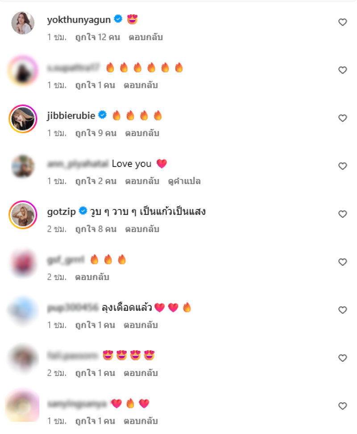Viewport: 357px width, 434px height.
Task: Heart the four heart-eyes emoji comment
Action: click(342, 358)
